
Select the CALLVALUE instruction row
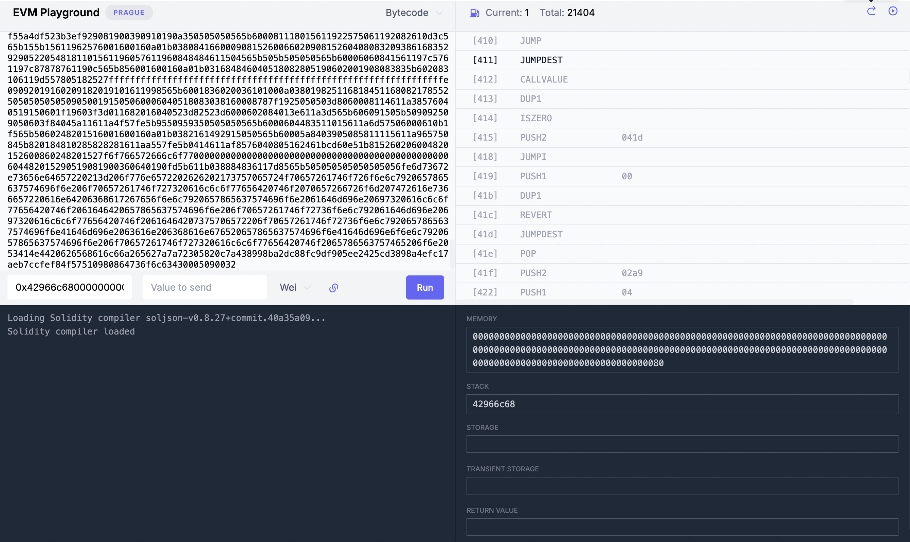543,79
